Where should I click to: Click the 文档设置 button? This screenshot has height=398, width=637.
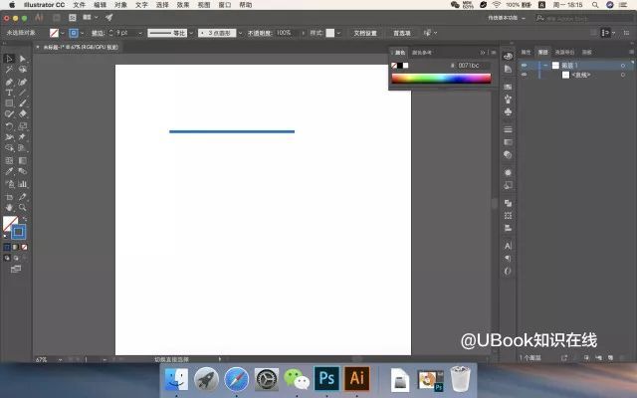click(x=365, y=33)
